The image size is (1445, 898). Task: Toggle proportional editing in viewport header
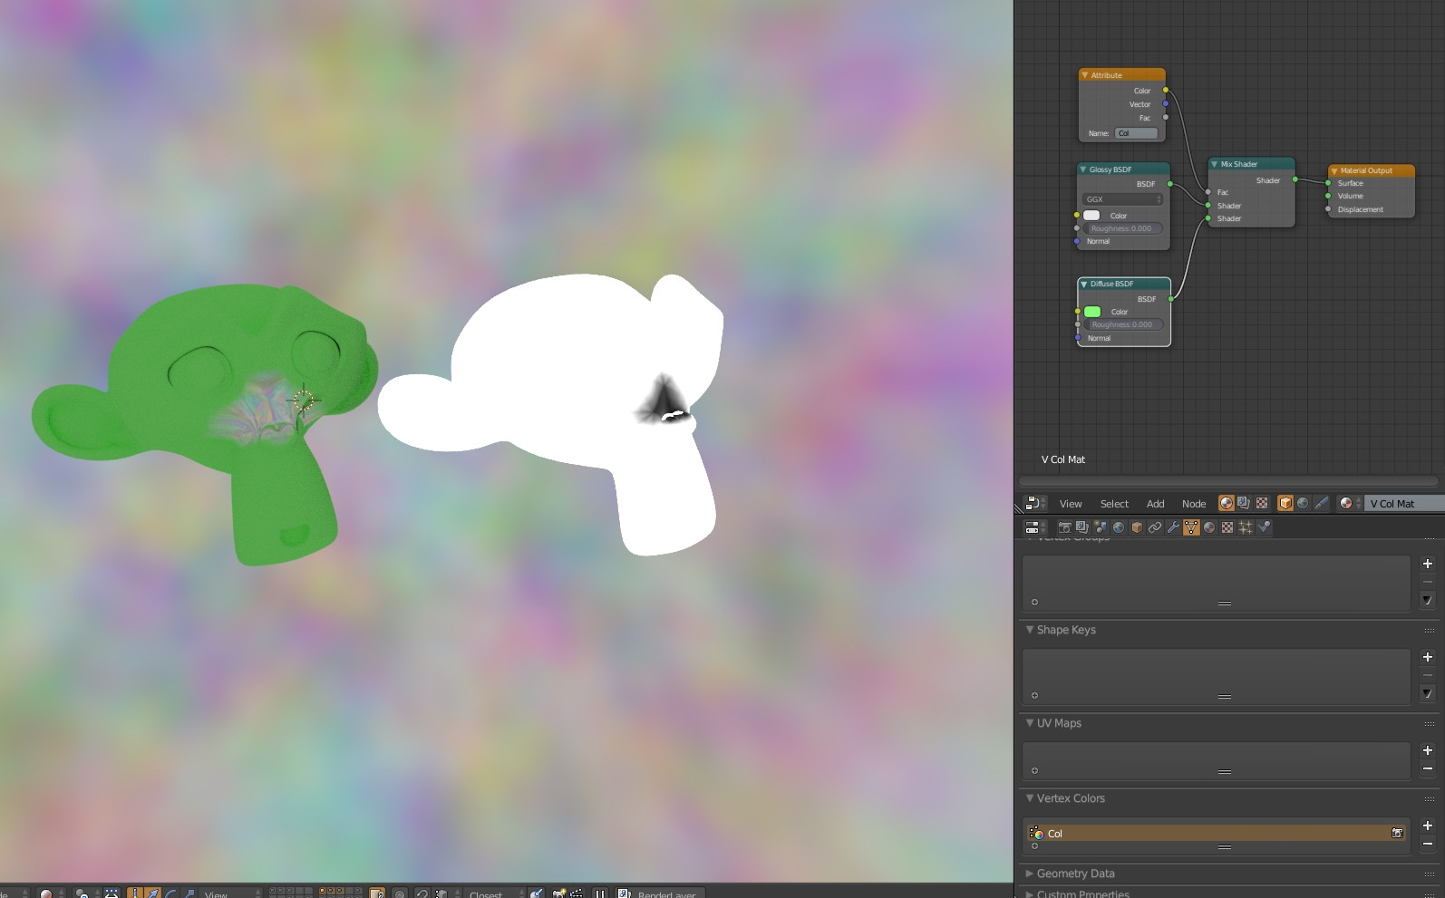(398, 893)
